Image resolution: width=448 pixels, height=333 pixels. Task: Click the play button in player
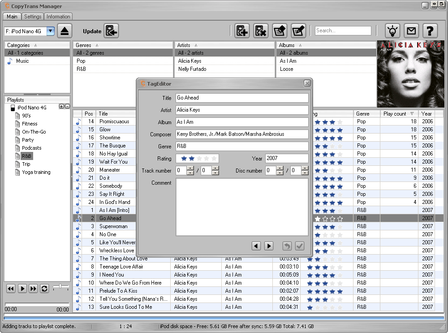22,289
